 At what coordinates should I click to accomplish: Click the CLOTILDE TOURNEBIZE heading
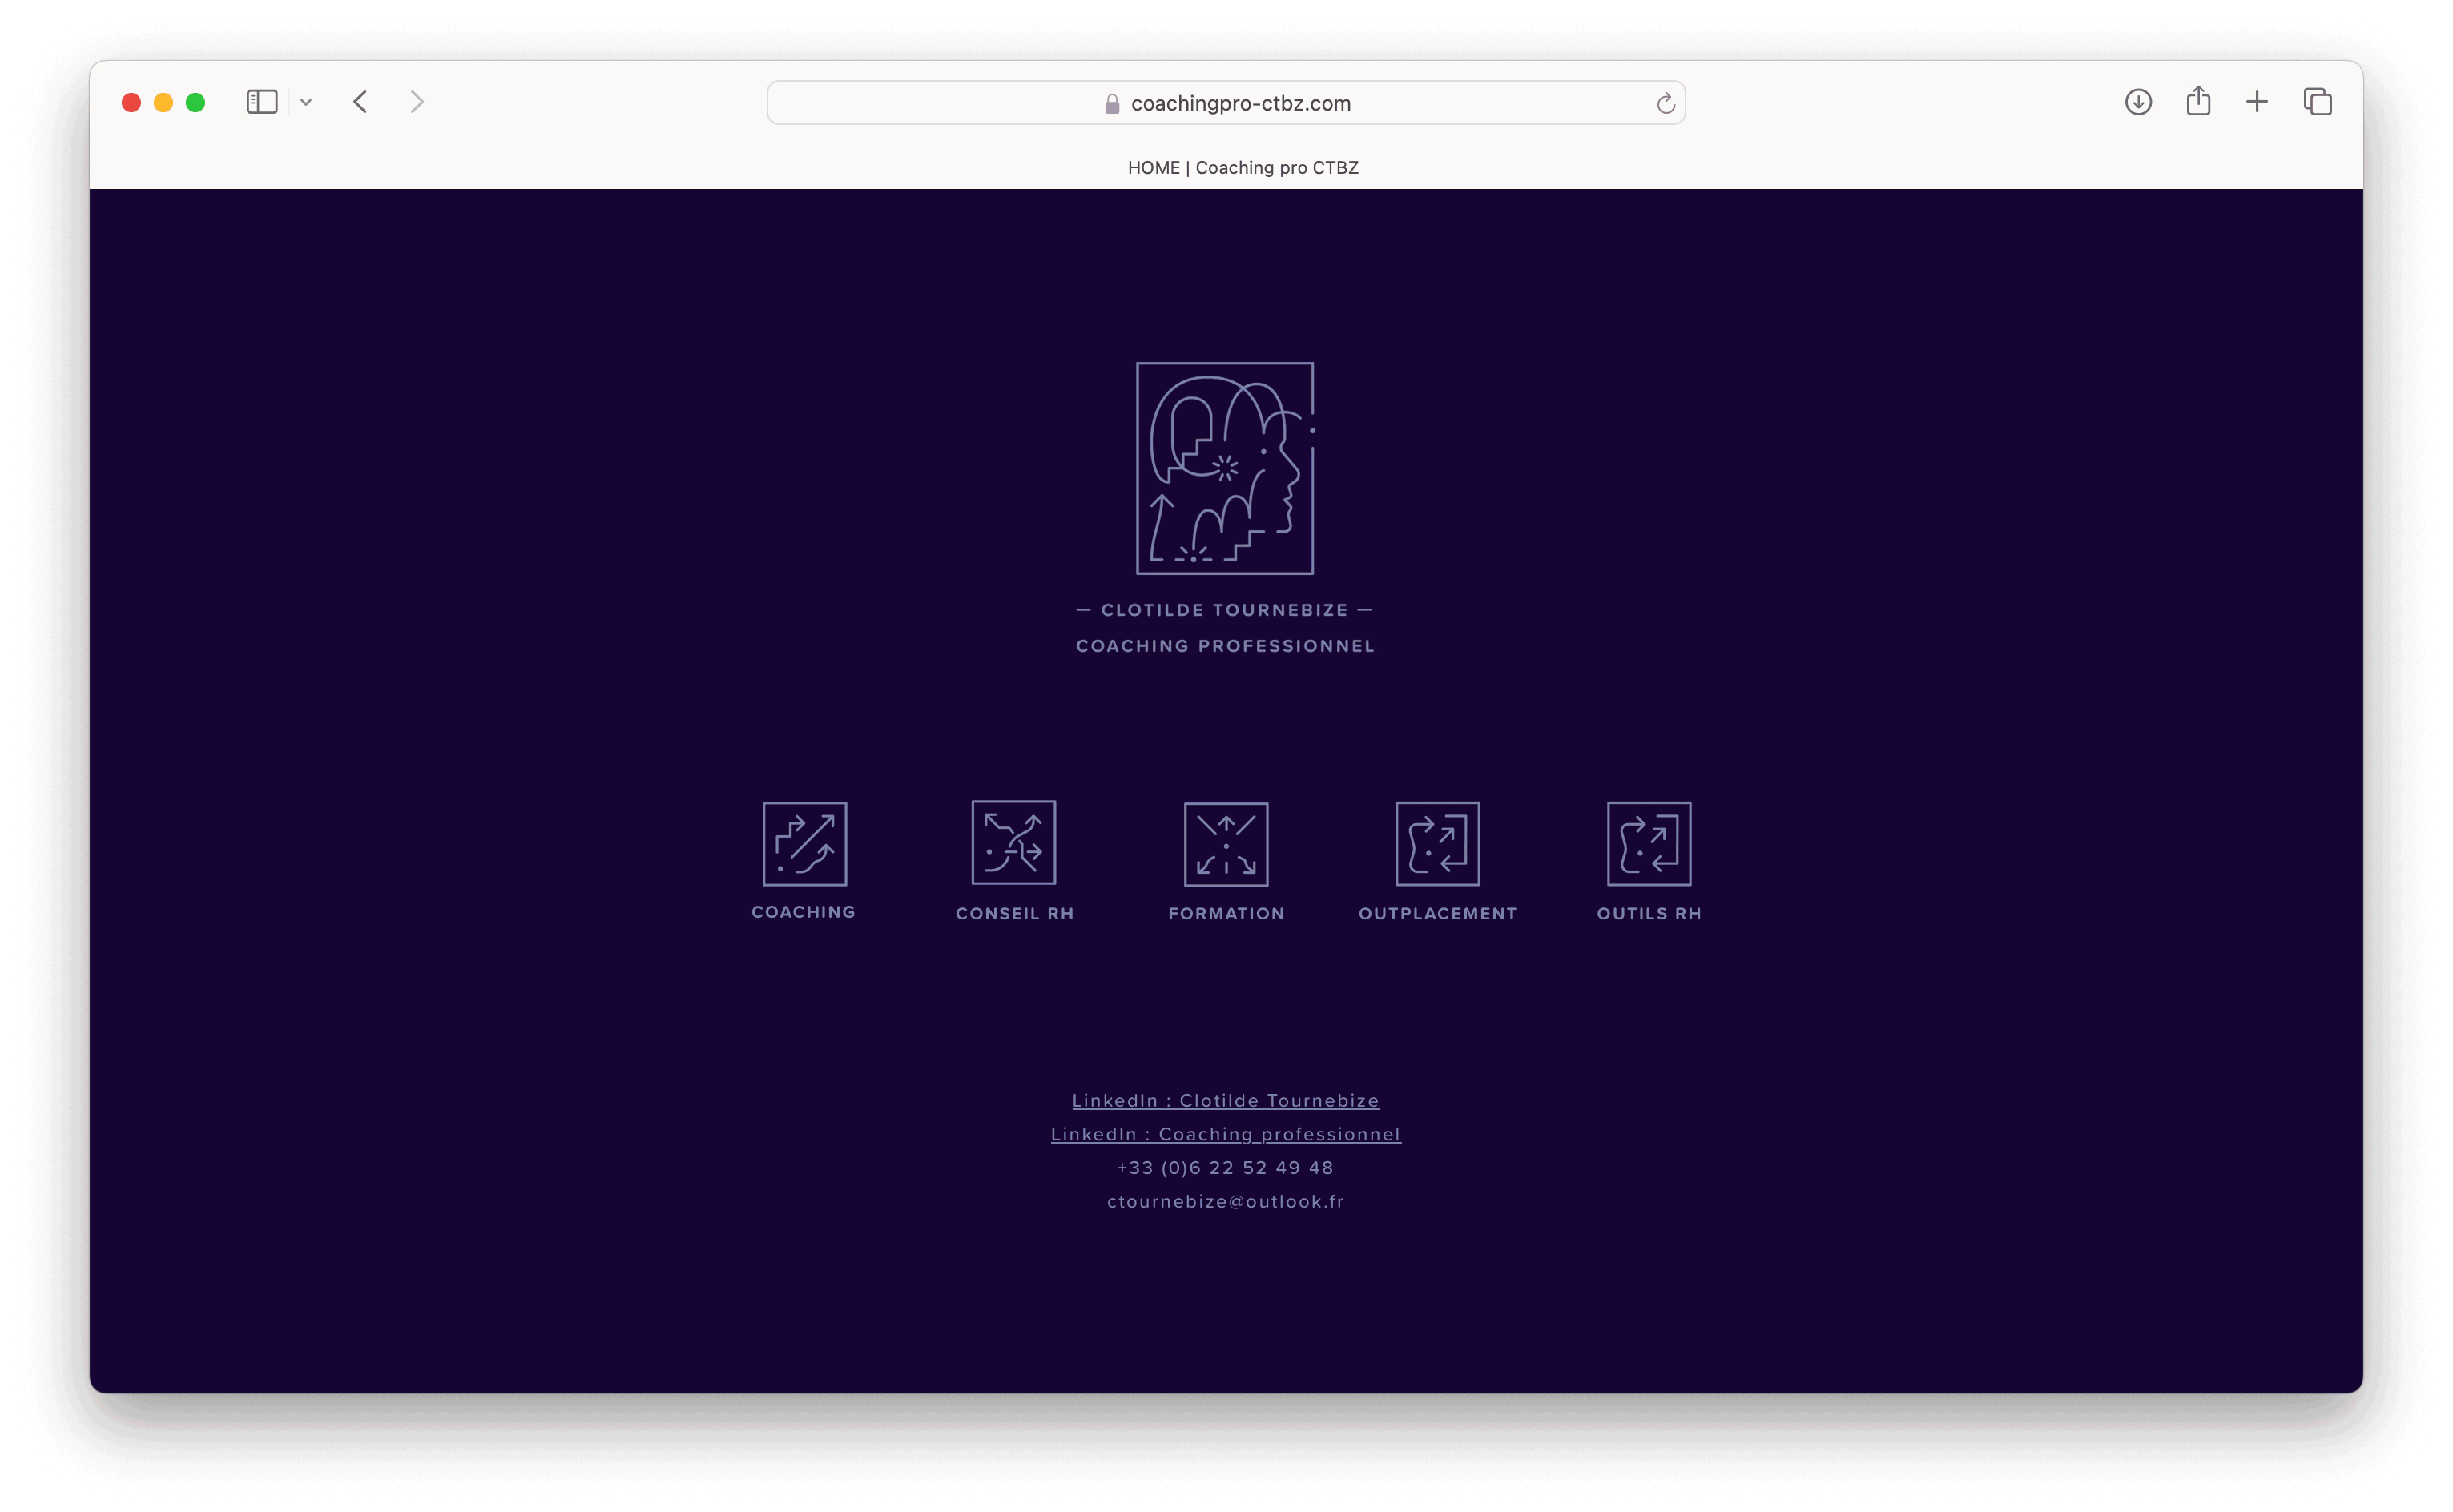pyautogui.click(x=1224, y=610)
